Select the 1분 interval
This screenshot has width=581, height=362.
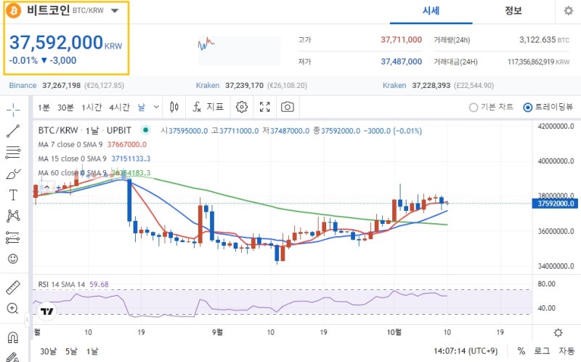tap(44, 108)
